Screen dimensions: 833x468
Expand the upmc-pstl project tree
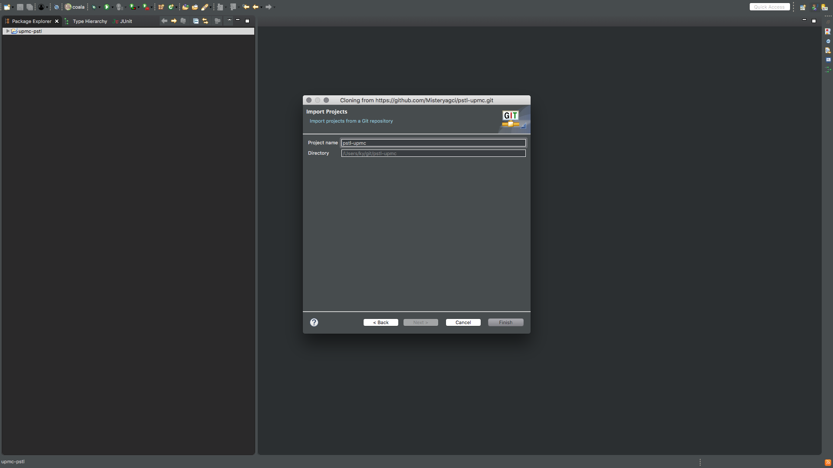(8, 31)
